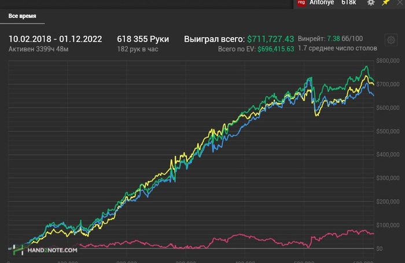Toggle the yellow pin icon
The height and width of the screenshot is (263, 405).
tap(386, 2)
